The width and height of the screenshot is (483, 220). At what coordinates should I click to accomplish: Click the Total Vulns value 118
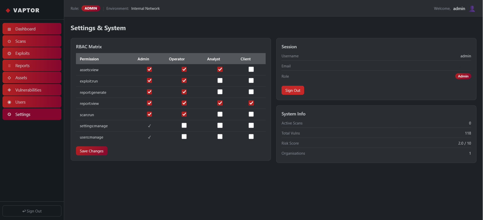[x=468, y=133]
